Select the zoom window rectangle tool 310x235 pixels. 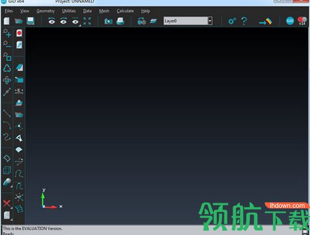pos(7,56)
